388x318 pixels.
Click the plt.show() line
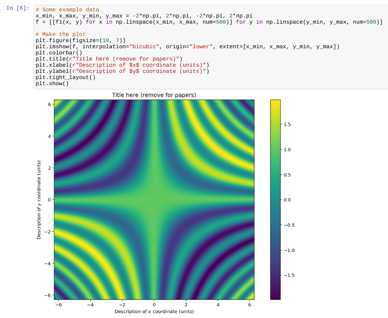(52, 84)
